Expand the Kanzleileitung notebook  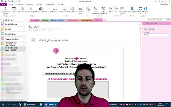point(25,24)
